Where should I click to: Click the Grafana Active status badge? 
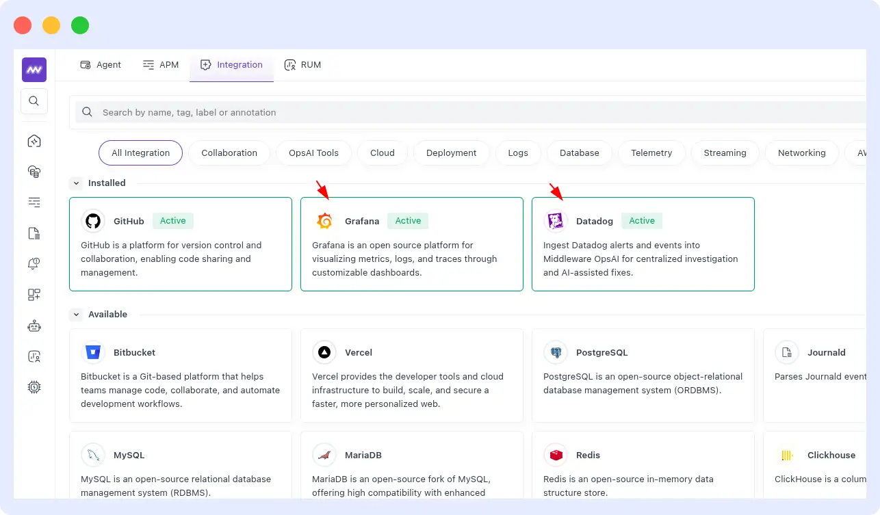(408, 221)
